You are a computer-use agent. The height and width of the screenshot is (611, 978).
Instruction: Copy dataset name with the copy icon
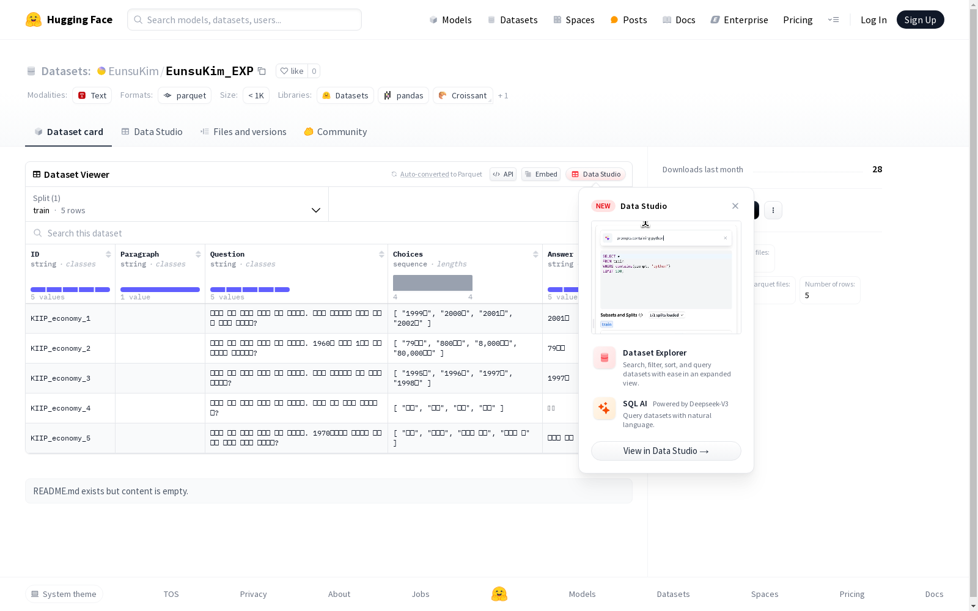(x=262, y=71)
